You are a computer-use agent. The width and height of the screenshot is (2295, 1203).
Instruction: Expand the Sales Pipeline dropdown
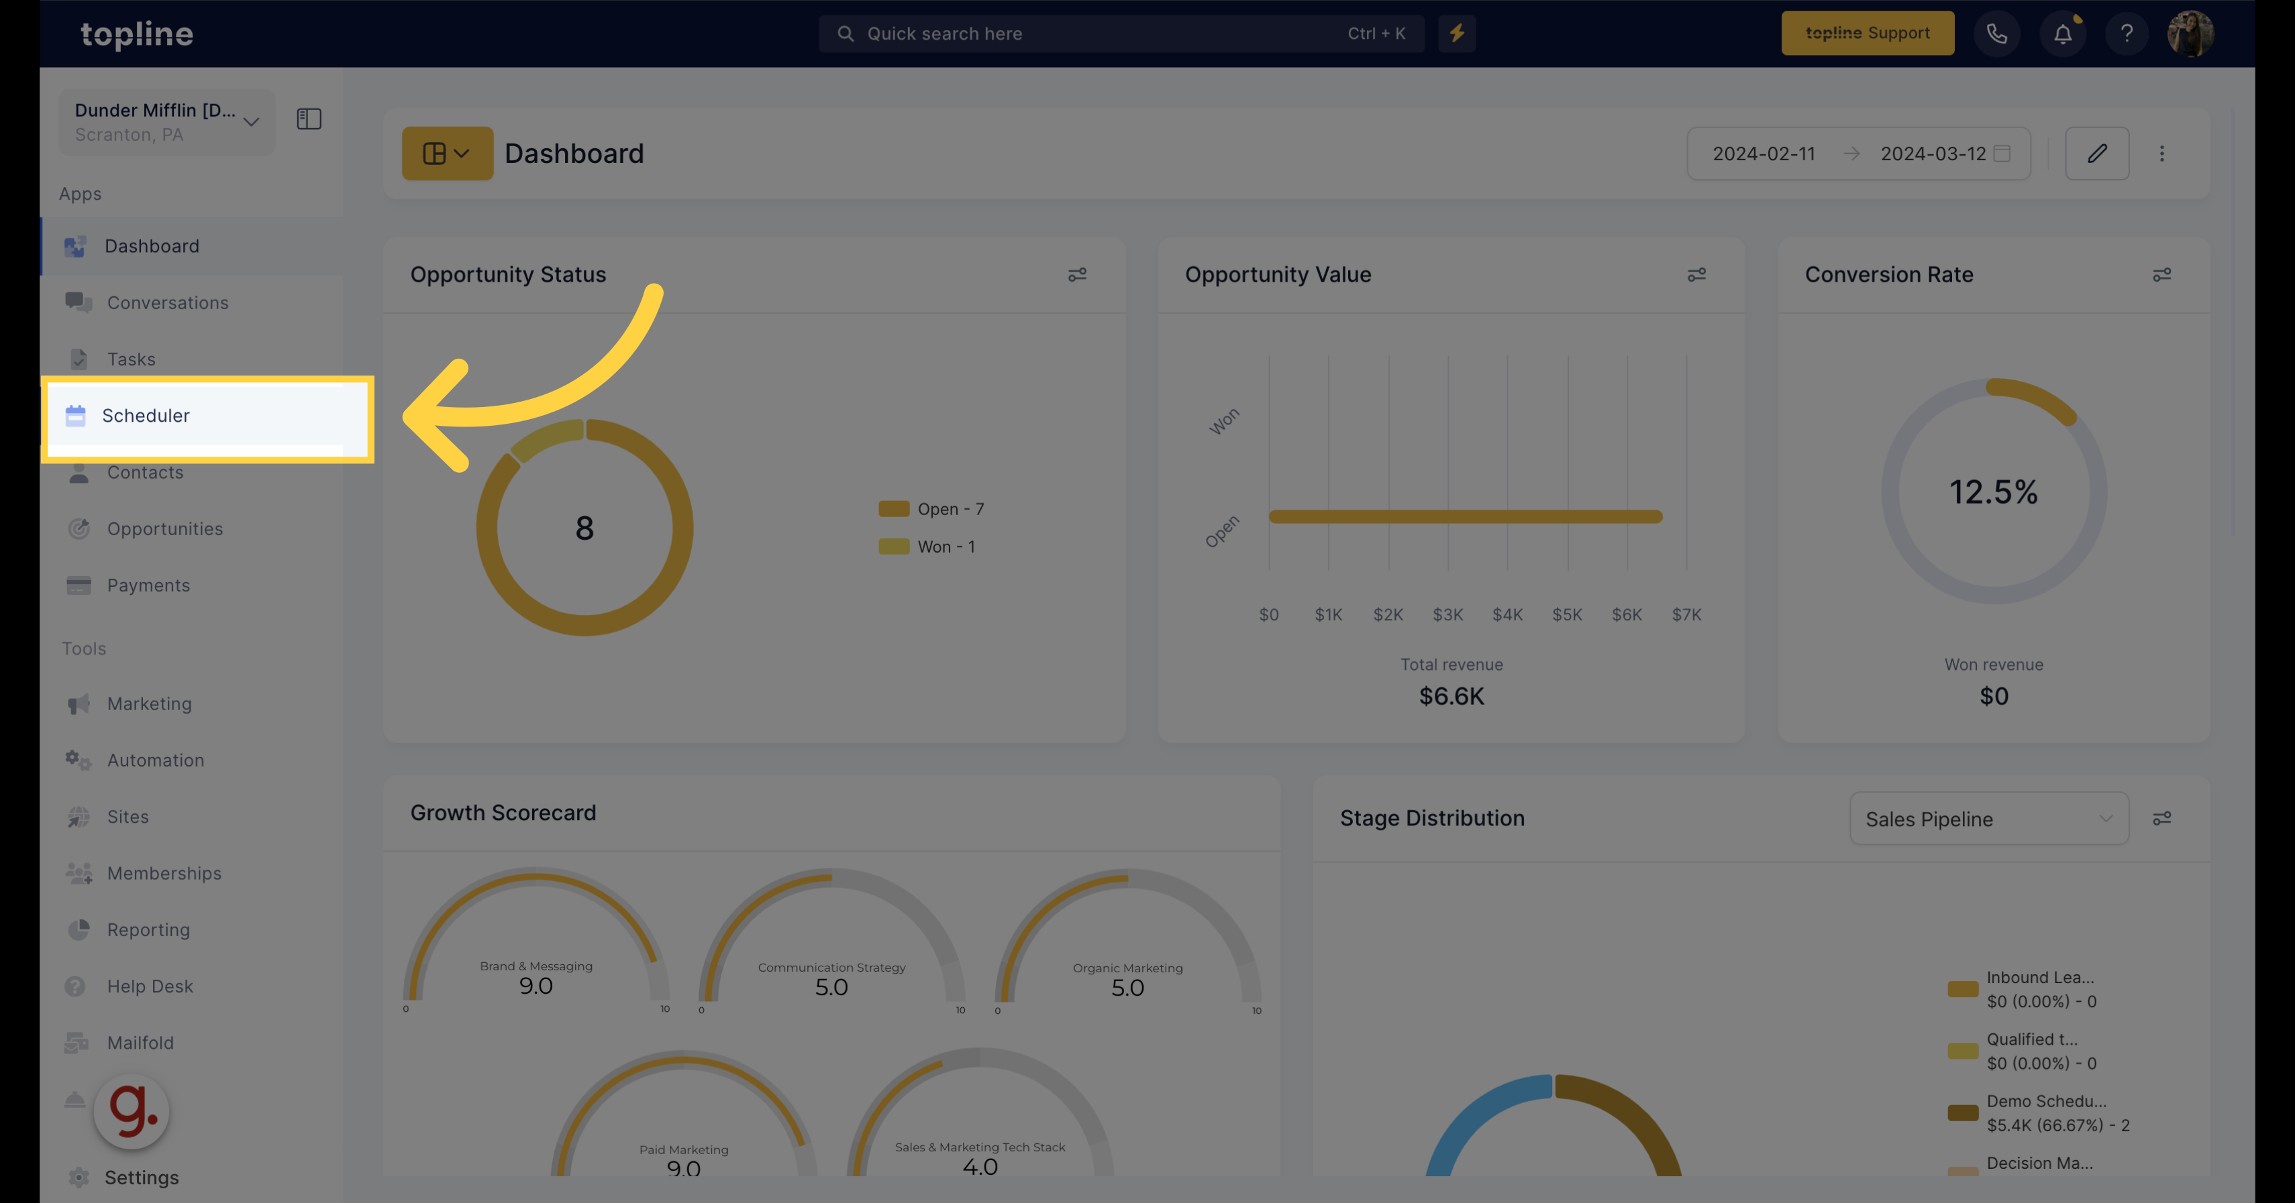(1988, 818)
